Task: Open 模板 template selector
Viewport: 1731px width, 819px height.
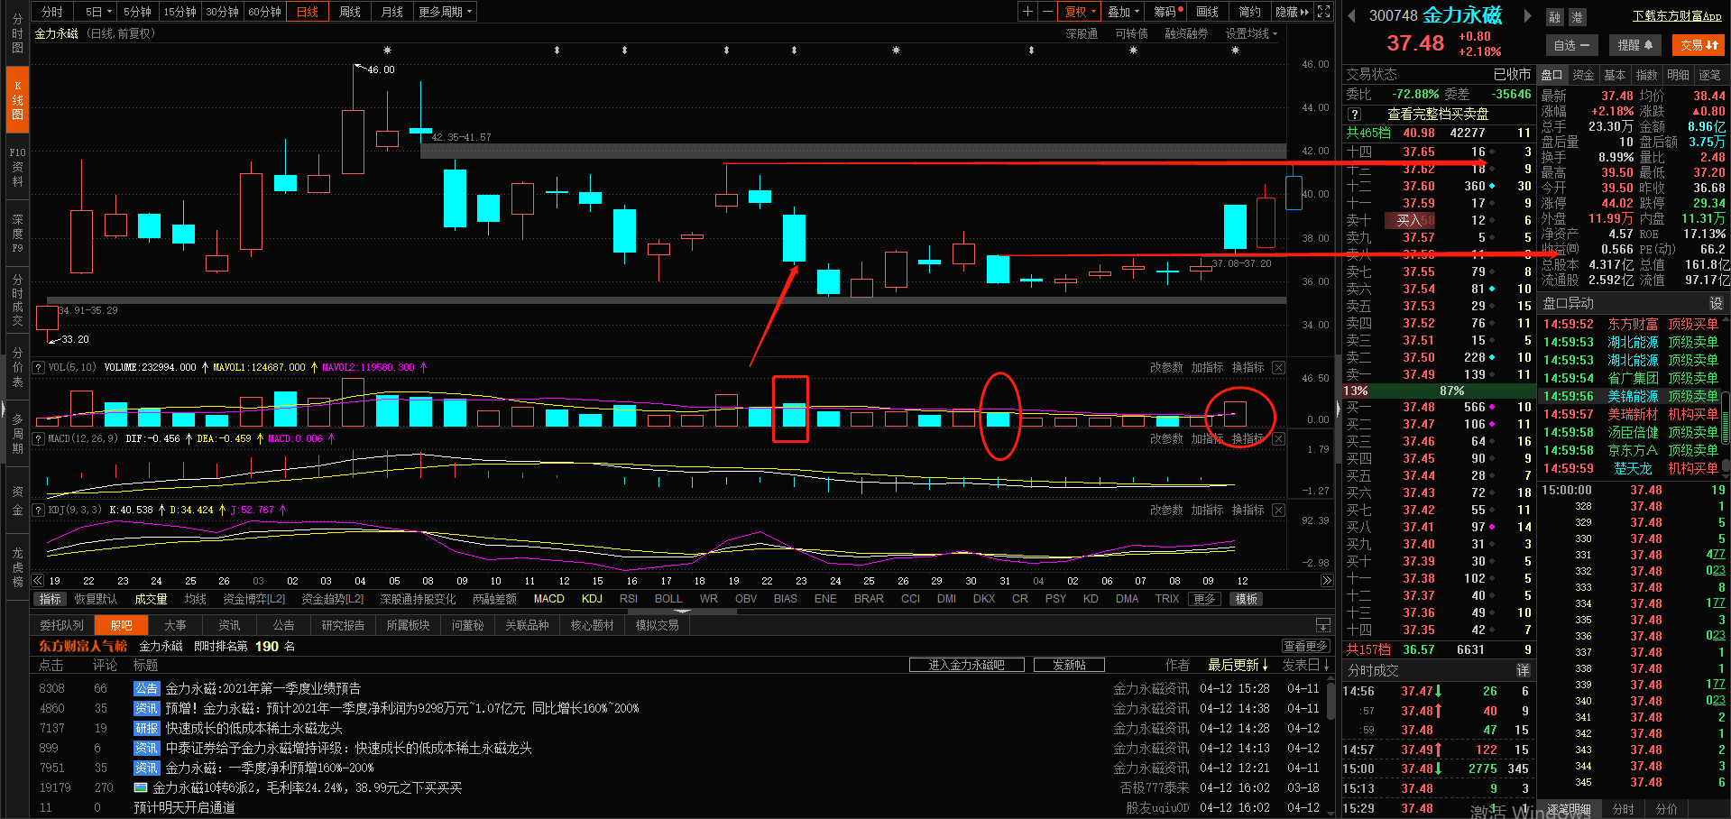Action: 1247,599
